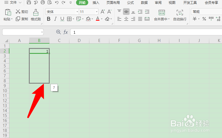Open the number format box 常规
The height and width of the screenshot is (138, 222).
[x=206, y=12]
